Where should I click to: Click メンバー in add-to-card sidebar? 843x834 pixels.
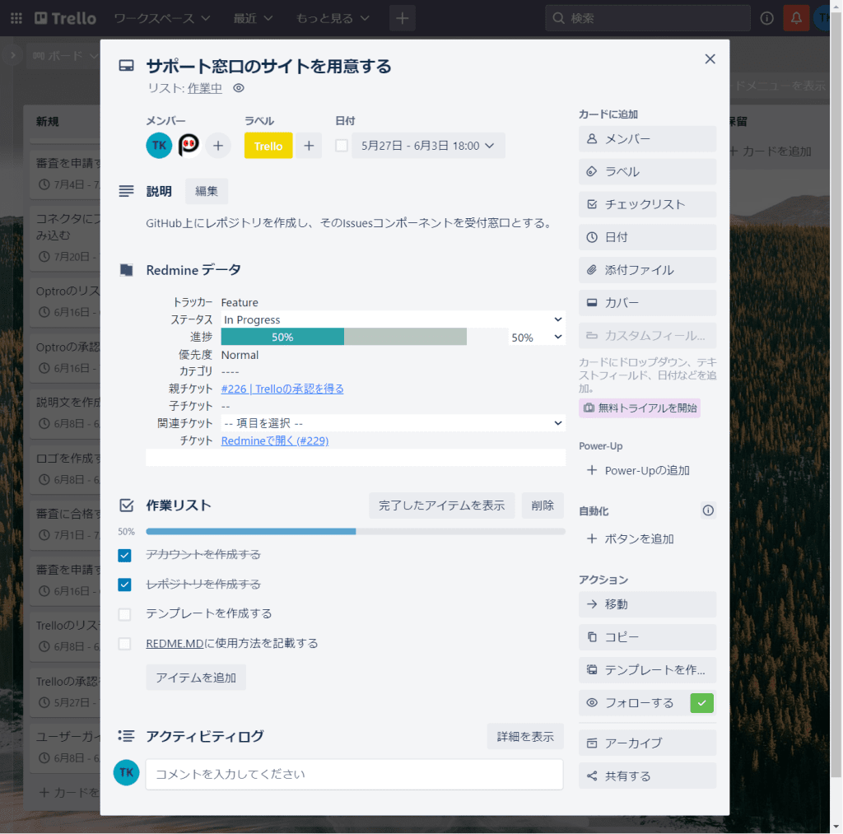647,139
